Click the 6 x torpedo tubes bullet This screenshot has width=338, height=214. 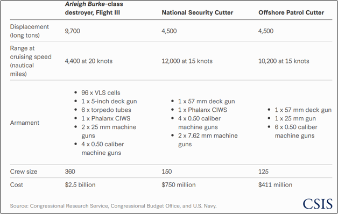pos(103,110)
